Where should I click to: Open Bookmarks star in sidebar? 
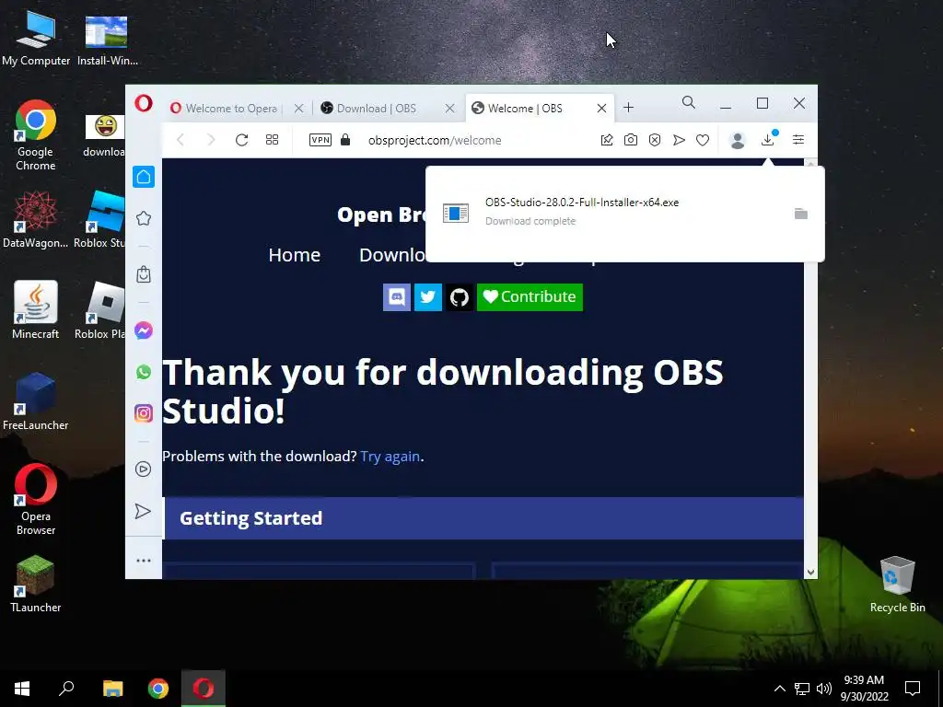144,218
